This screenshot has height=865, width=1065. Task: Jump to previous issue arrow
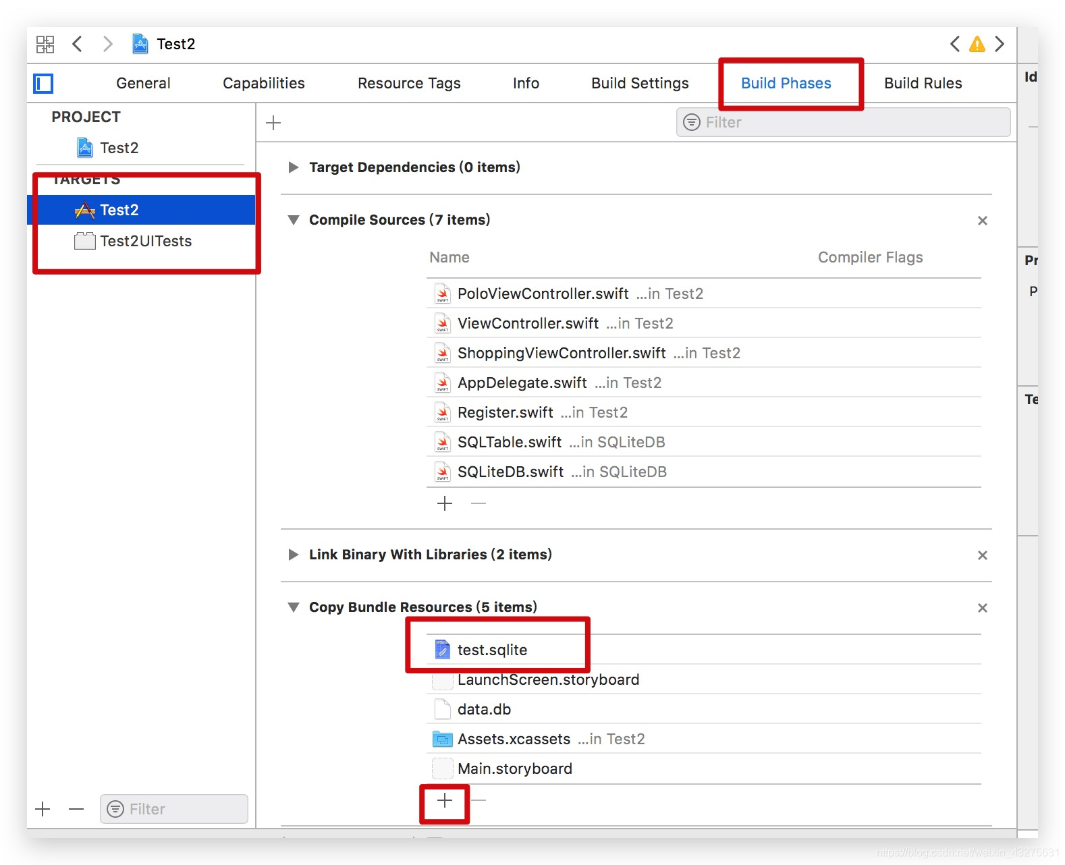[x=954, y=44]
